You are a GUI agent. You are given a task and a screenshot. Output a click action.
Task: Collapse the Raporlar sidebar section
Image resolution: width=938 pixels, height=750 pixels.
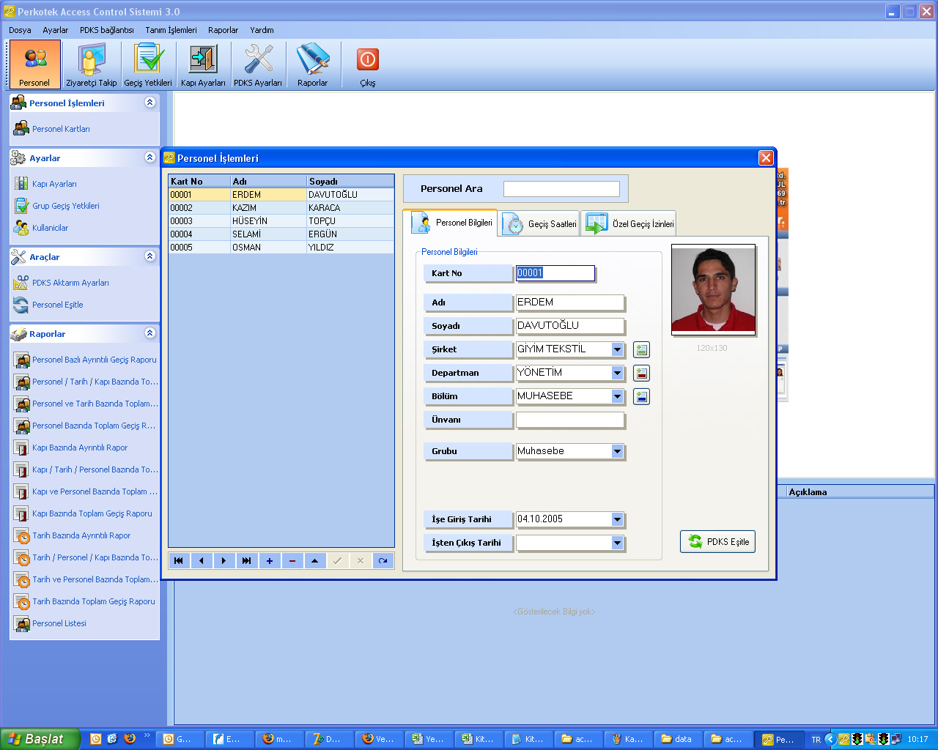(x=150, y=333)
